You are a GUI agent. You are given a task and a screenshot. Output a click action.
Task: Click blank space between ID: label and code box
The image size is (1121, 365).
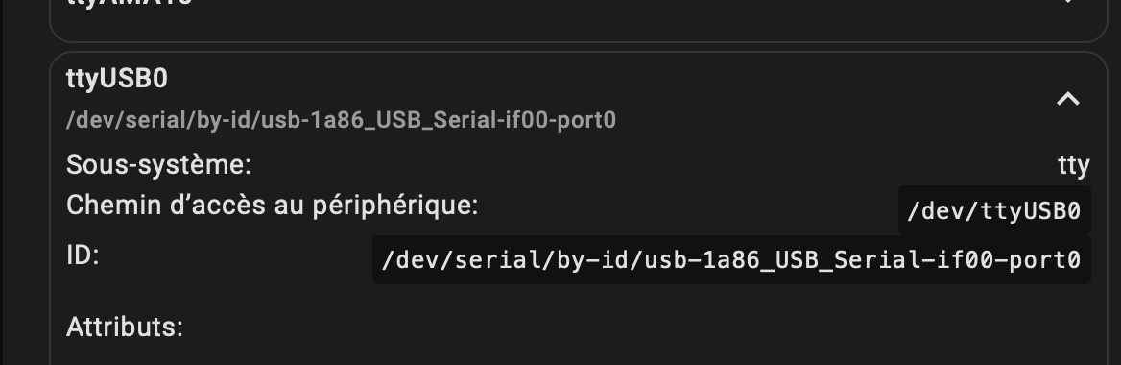click(x=236, y=255)
